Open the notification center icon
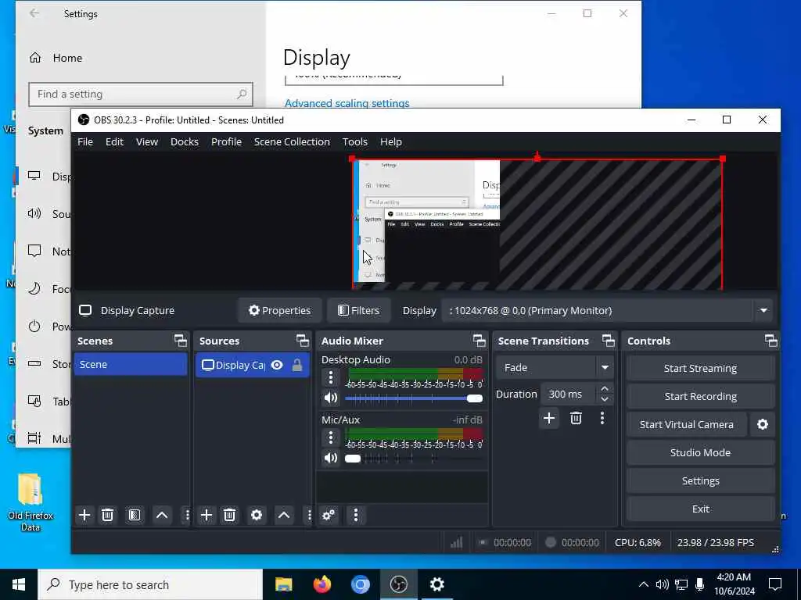Image resolution: width=801 pixels, height=600 pixels. pos(775,584)
